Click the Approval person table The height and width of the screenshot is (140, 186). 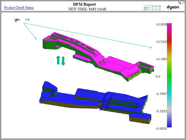coord(152,8)
